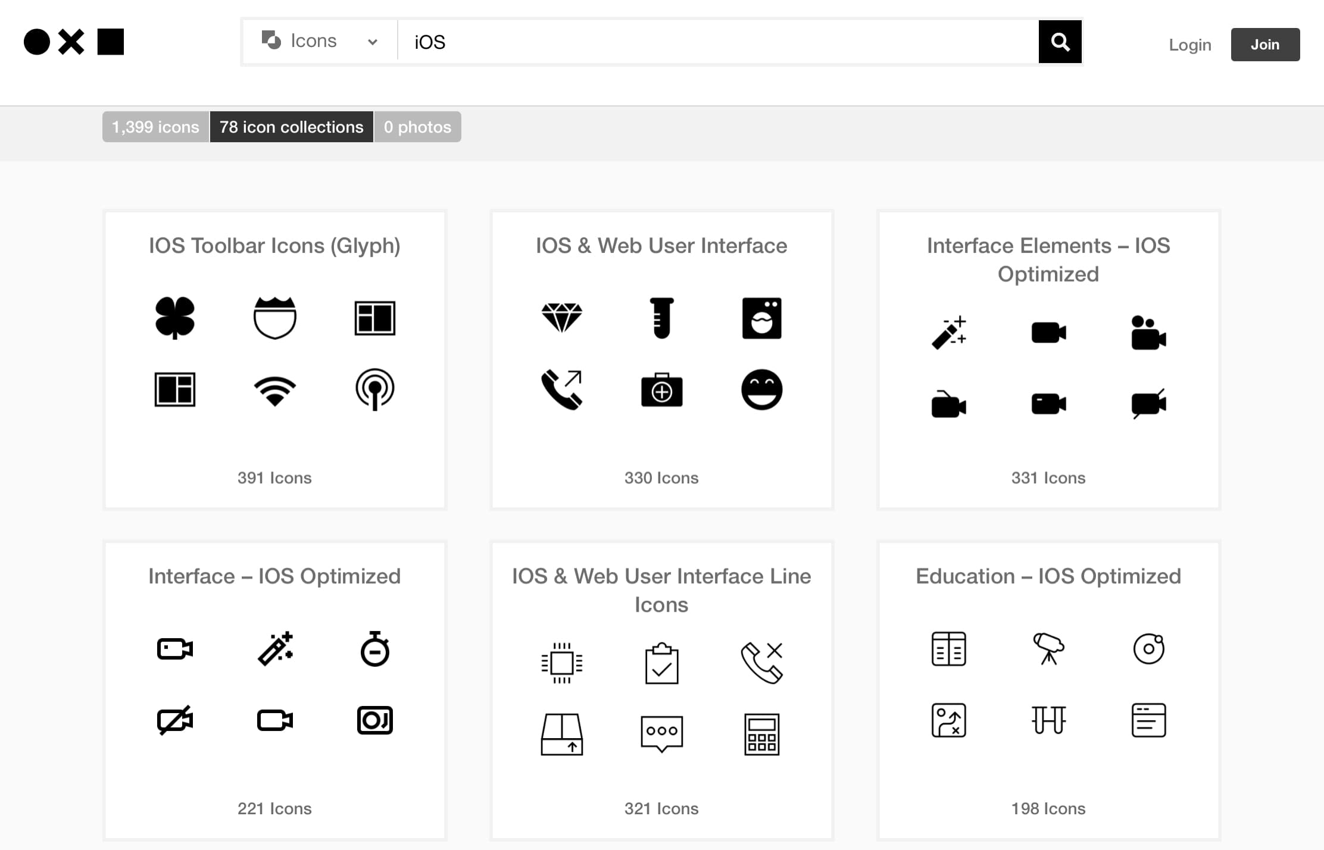Open Education – IOS Optimized collection title
The width and height of the screenshot is (1324, 850).
pos(1048,576)
